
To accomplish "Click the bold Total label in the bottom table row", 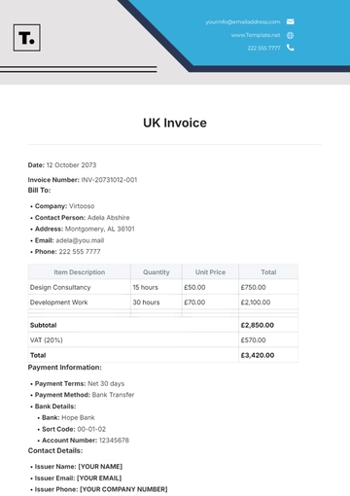I will tap(38, 355).
